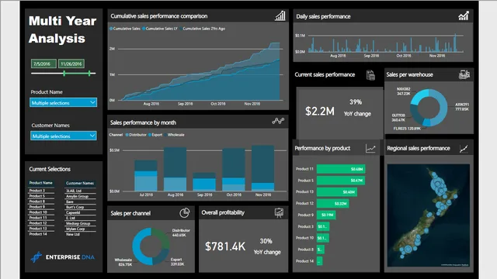Click the pie chart icon on Sales per channel
This screenshot has width=497, height=279.
(185, 213)
